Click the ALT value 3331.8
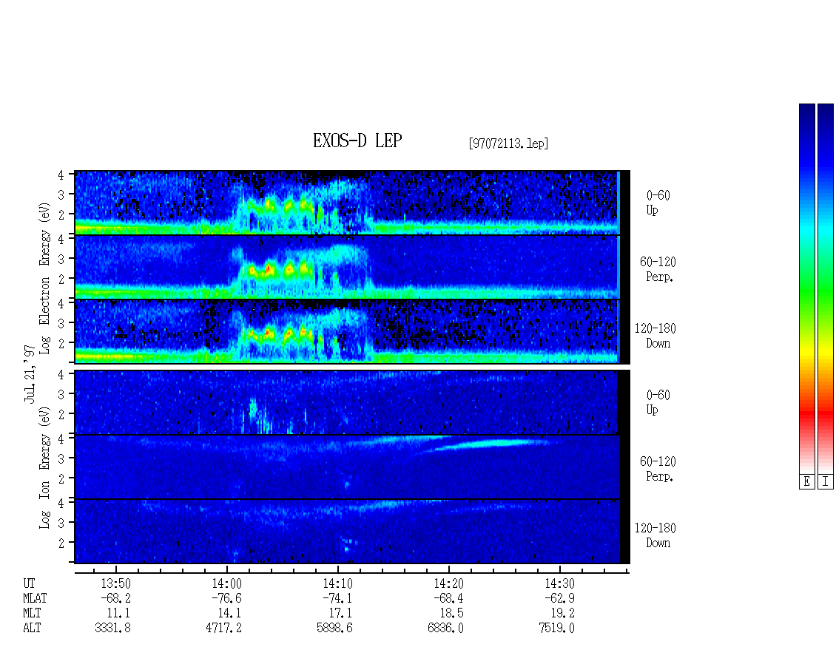Screen dimensions: 836x647 point(112,629)
